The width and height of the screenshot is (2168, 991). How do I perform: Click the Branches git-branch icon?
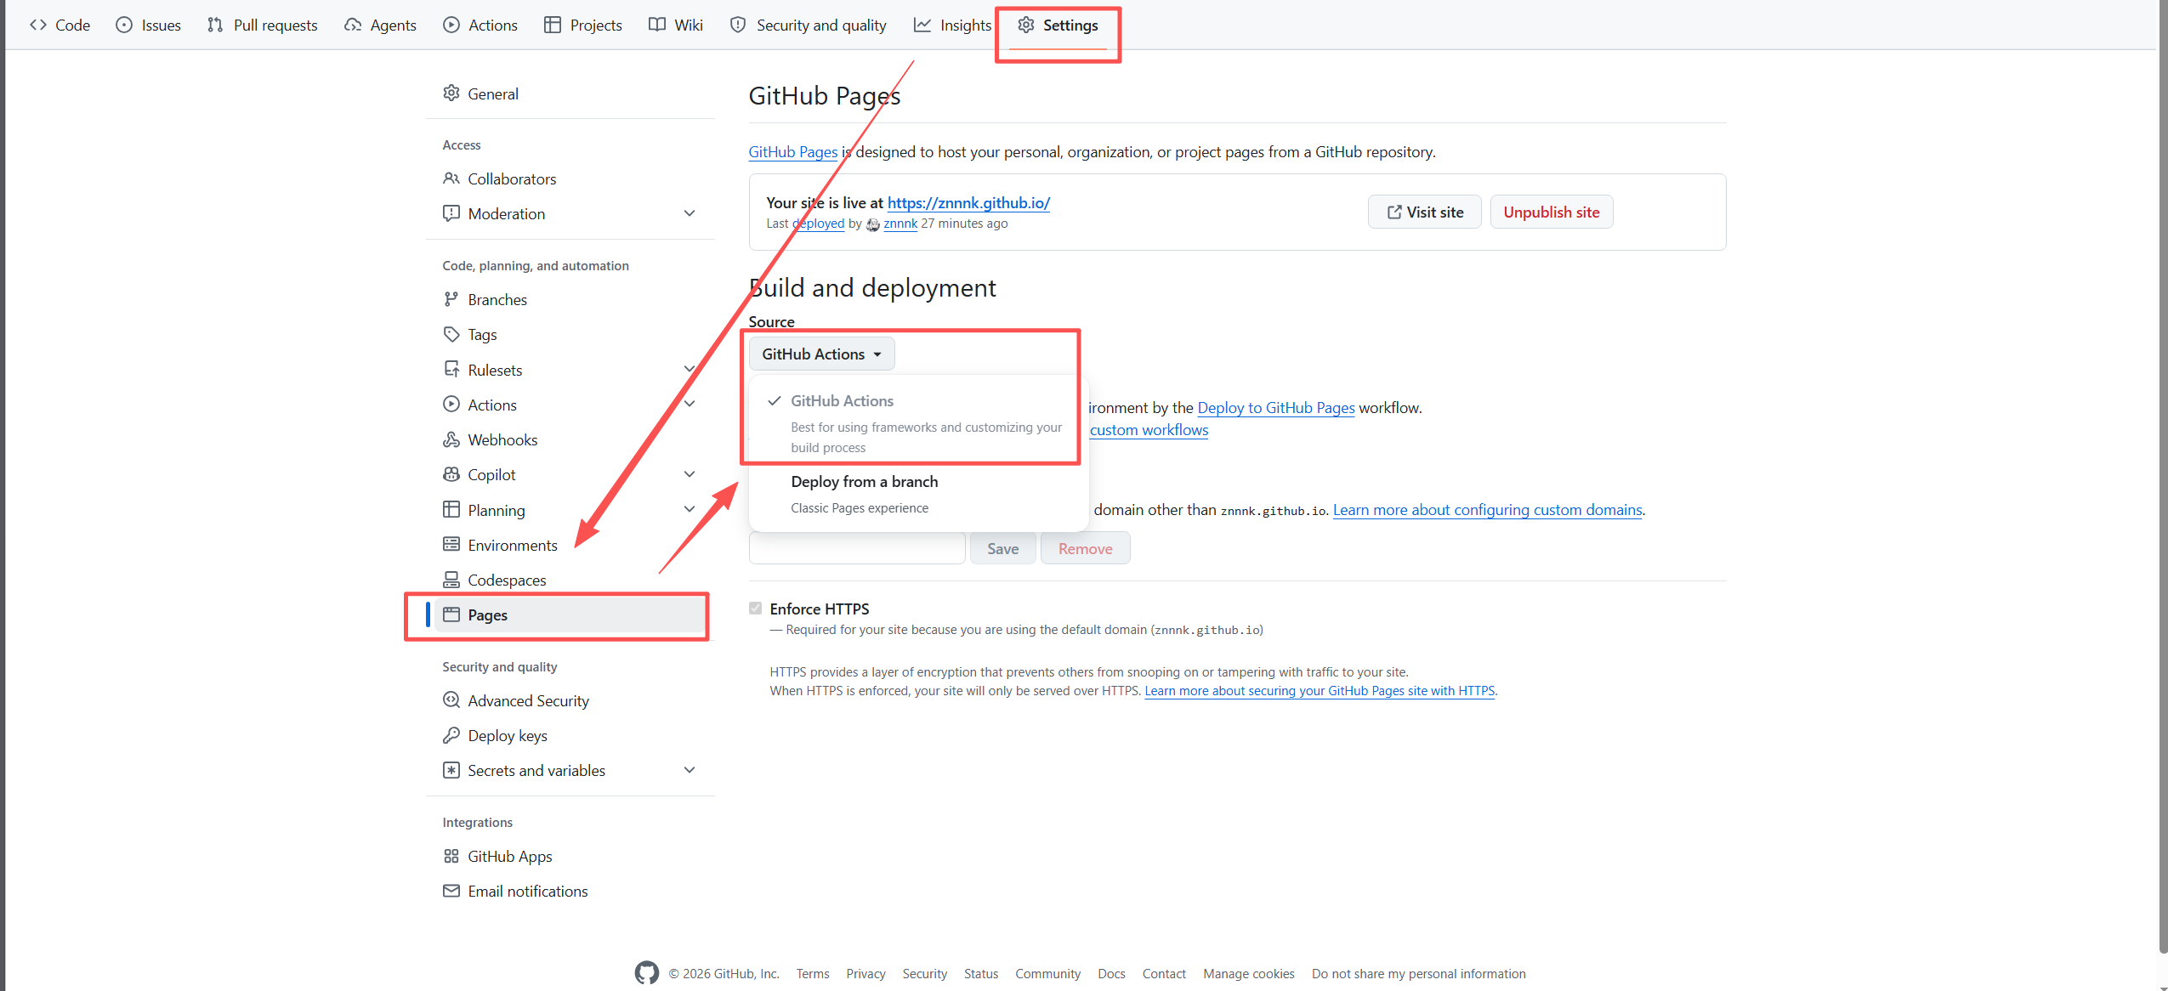(x=451, y=299)
